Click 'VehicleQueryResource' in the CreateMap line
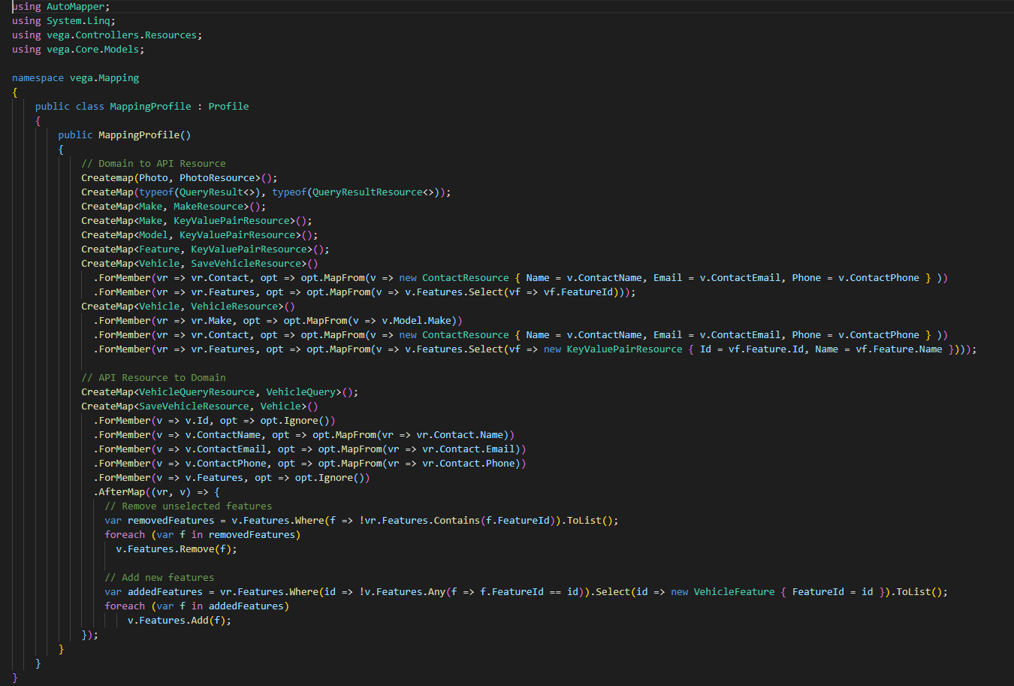Viewport: 1014px width, 686px height. [197, 392]
